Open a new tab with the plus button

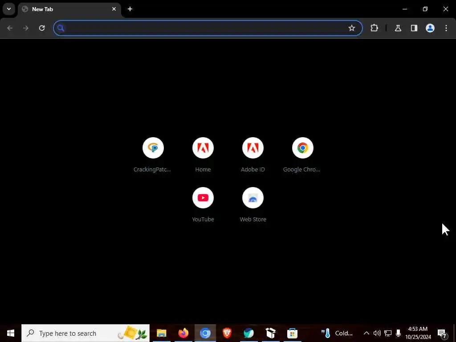(x=130, y=9)
